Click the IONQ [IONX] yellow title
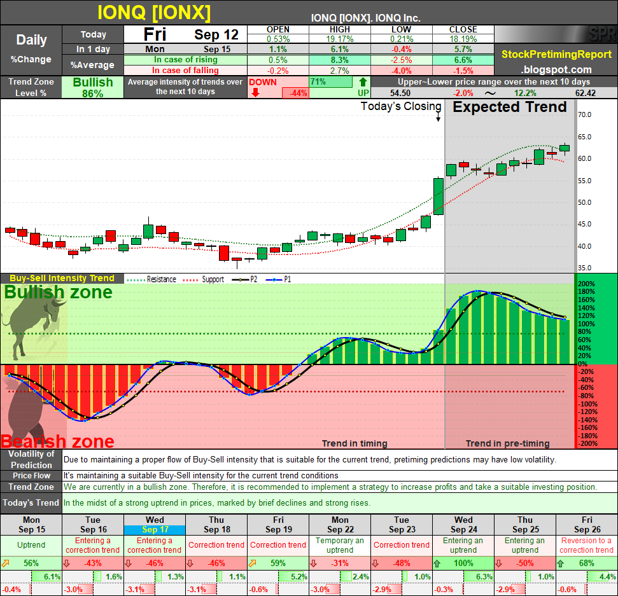 (154, 13)
